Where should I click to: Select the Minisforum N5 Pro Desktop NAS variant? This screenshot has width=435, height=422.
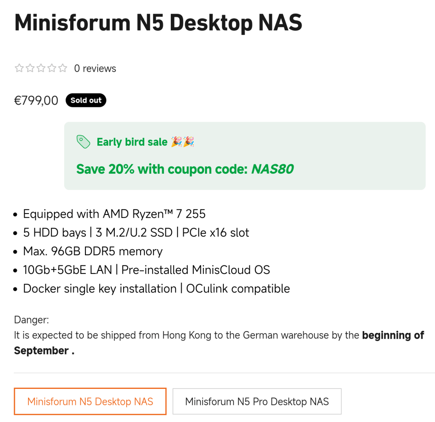(x=257, y=402)
